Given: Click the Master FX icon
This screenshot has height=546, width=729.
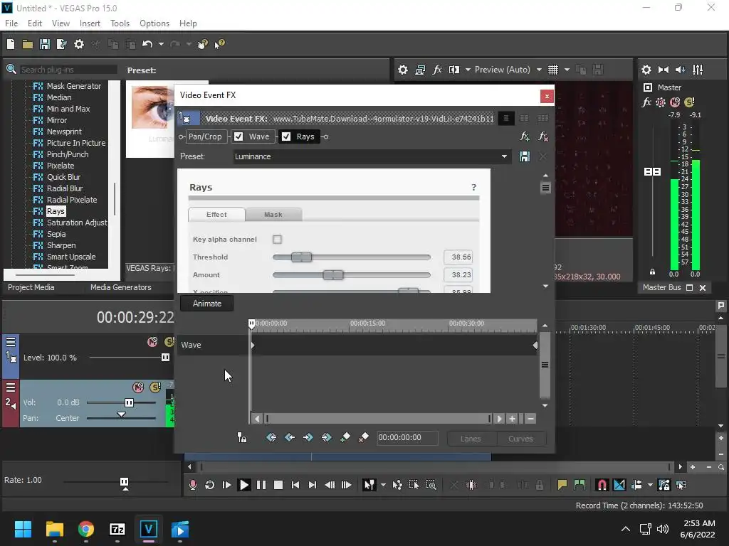Looking at the screenshot, I should (646, 102).
